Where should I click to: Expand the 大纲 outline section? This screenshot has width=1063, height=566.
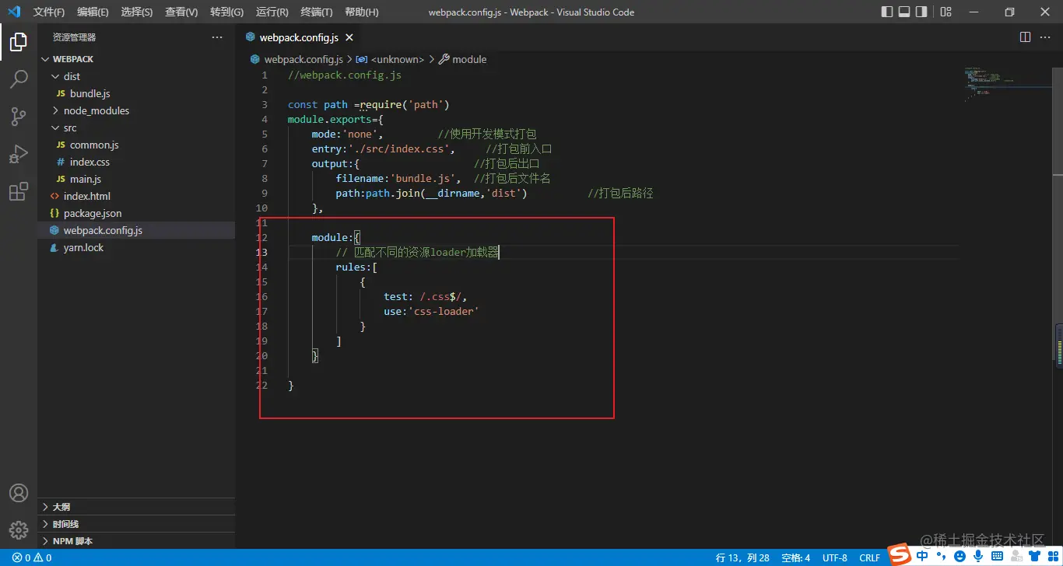pos(136,507)
